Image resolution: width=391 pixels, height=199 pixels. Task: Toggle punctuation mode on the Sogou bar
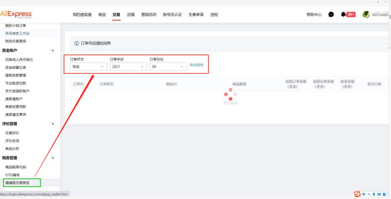(x=369, y=193)
